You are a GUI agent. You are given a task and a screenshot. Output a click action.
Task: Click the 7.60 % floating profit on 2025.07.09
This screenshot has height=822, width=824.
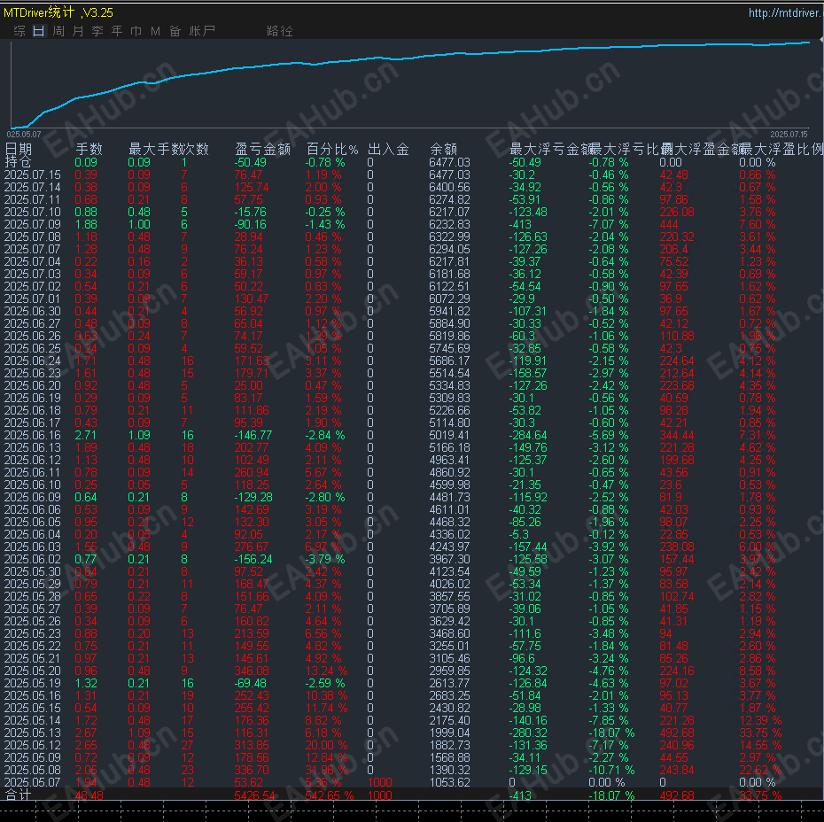coord(758,224)
